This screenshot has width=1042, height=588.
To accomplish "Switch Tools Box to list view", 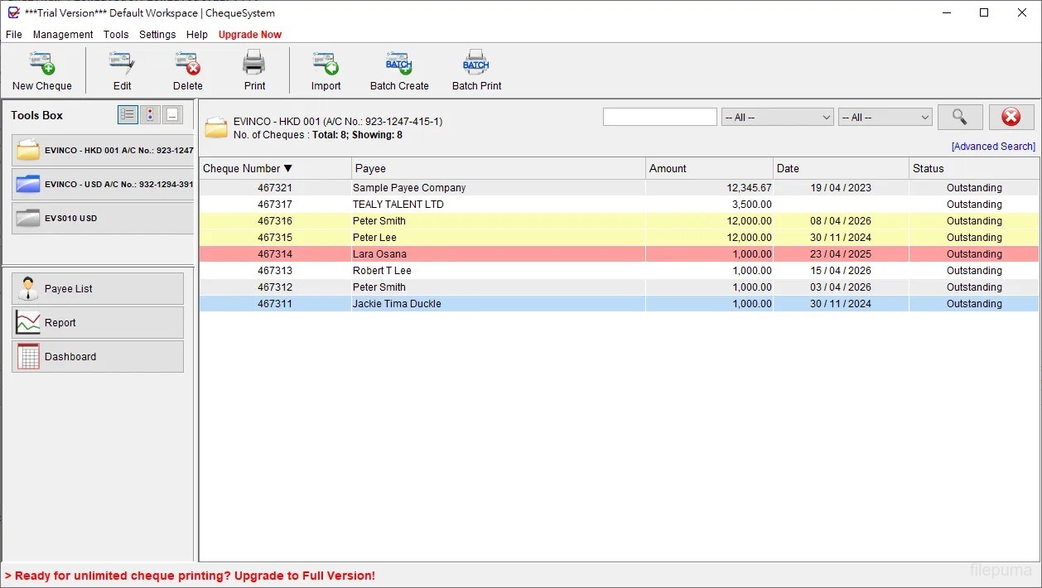I will pyautogui.click(x=128, y=115).
